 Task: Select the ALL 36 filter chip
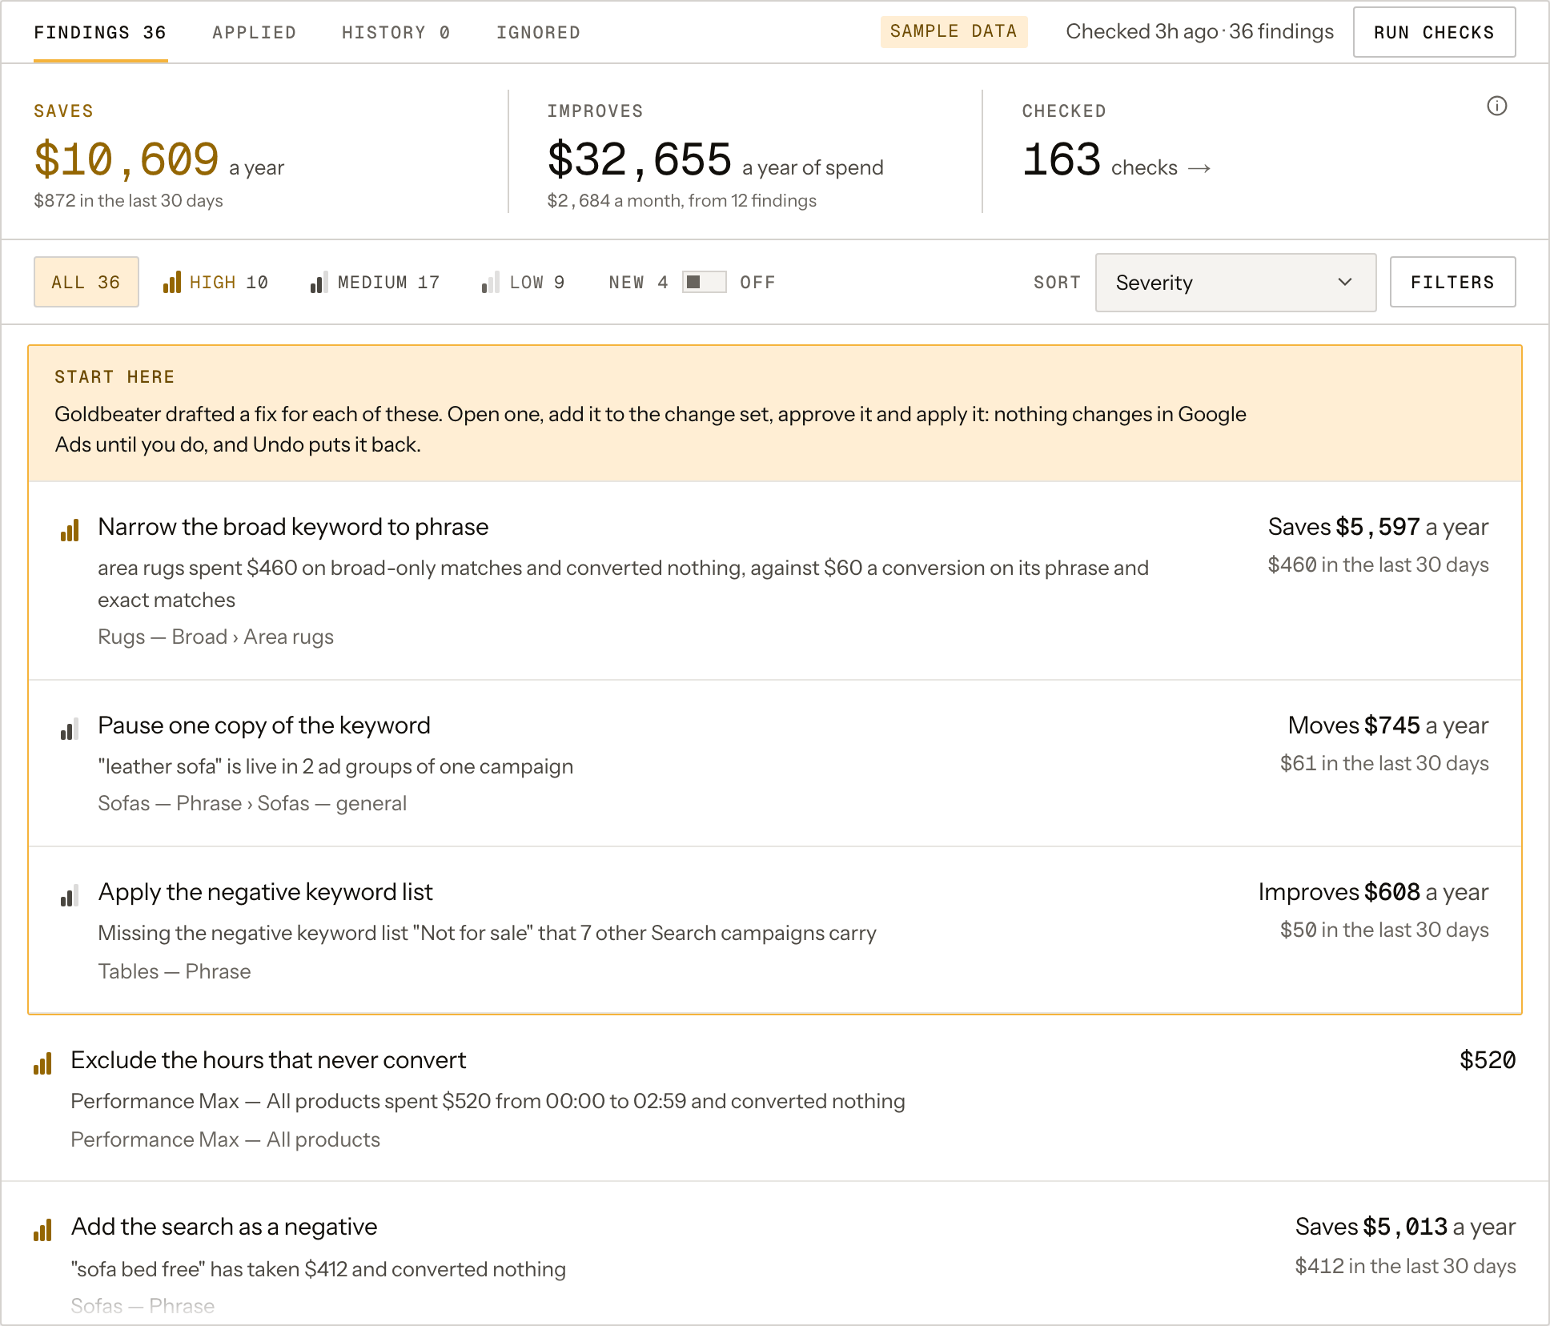pos(86,282)
